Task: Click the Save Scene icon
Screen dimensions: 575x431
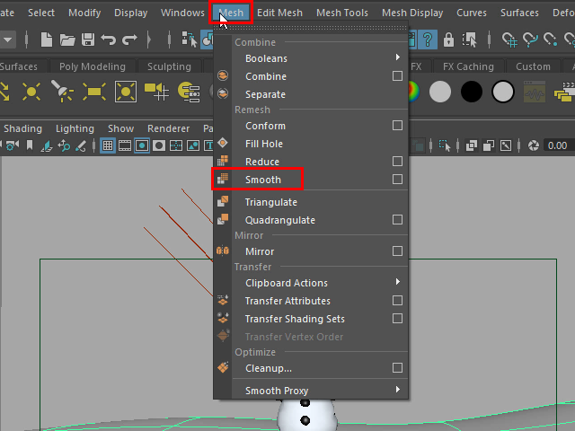Action: (88, 40)
